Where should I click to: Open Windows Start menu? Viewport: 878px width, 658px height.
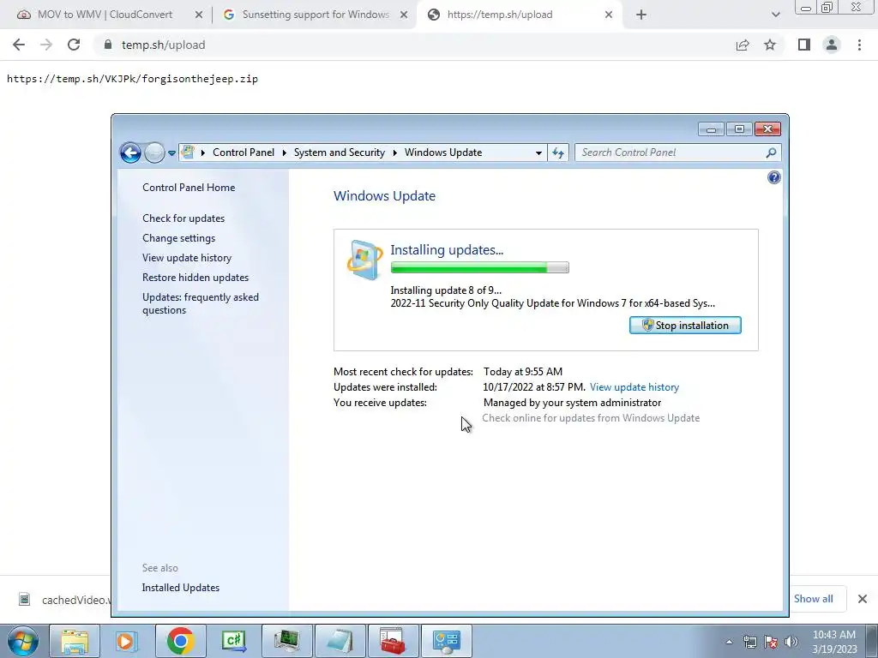[23, 641]
